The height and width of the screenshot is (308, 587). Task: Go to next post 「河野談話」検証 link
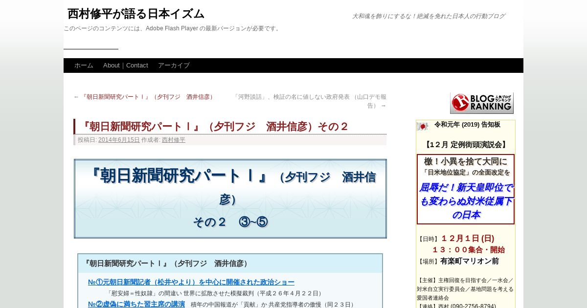tap(309, 101)
